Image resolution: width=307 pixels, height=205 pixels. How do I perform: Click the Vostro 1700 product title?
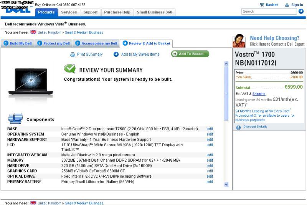point(256,58)
